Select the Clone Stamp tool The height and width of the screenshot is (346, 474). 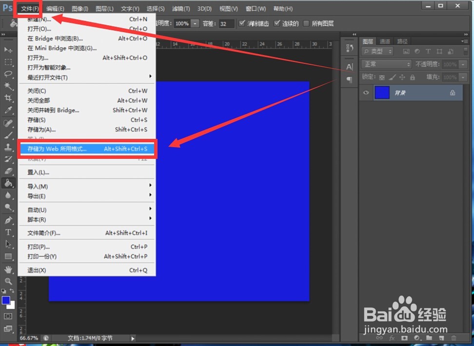coord(8,147)
